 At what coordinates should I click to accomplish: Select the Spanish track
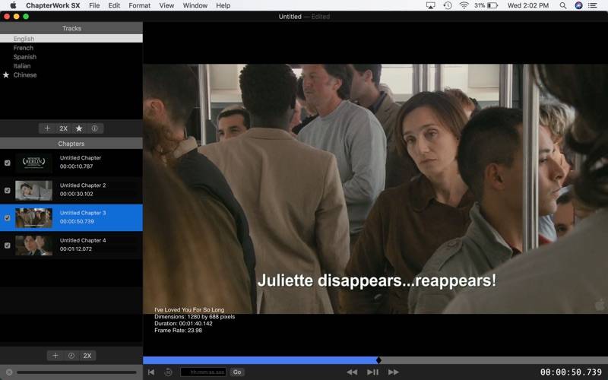click(71, 56)
